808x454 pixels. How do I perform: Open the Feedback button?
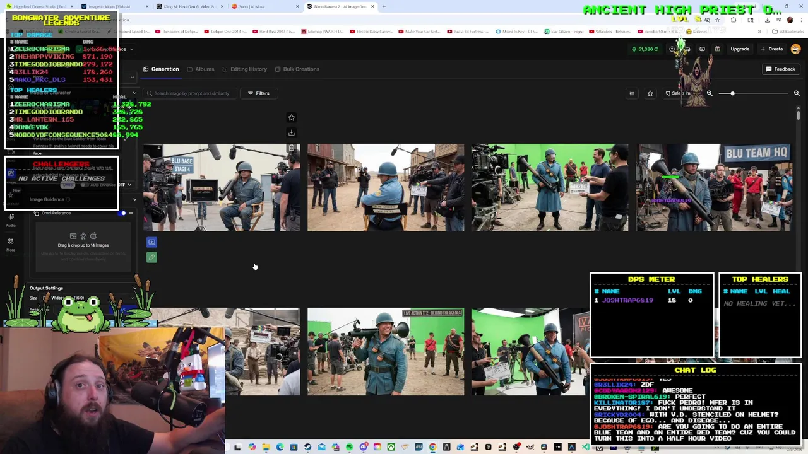point(781,69)
